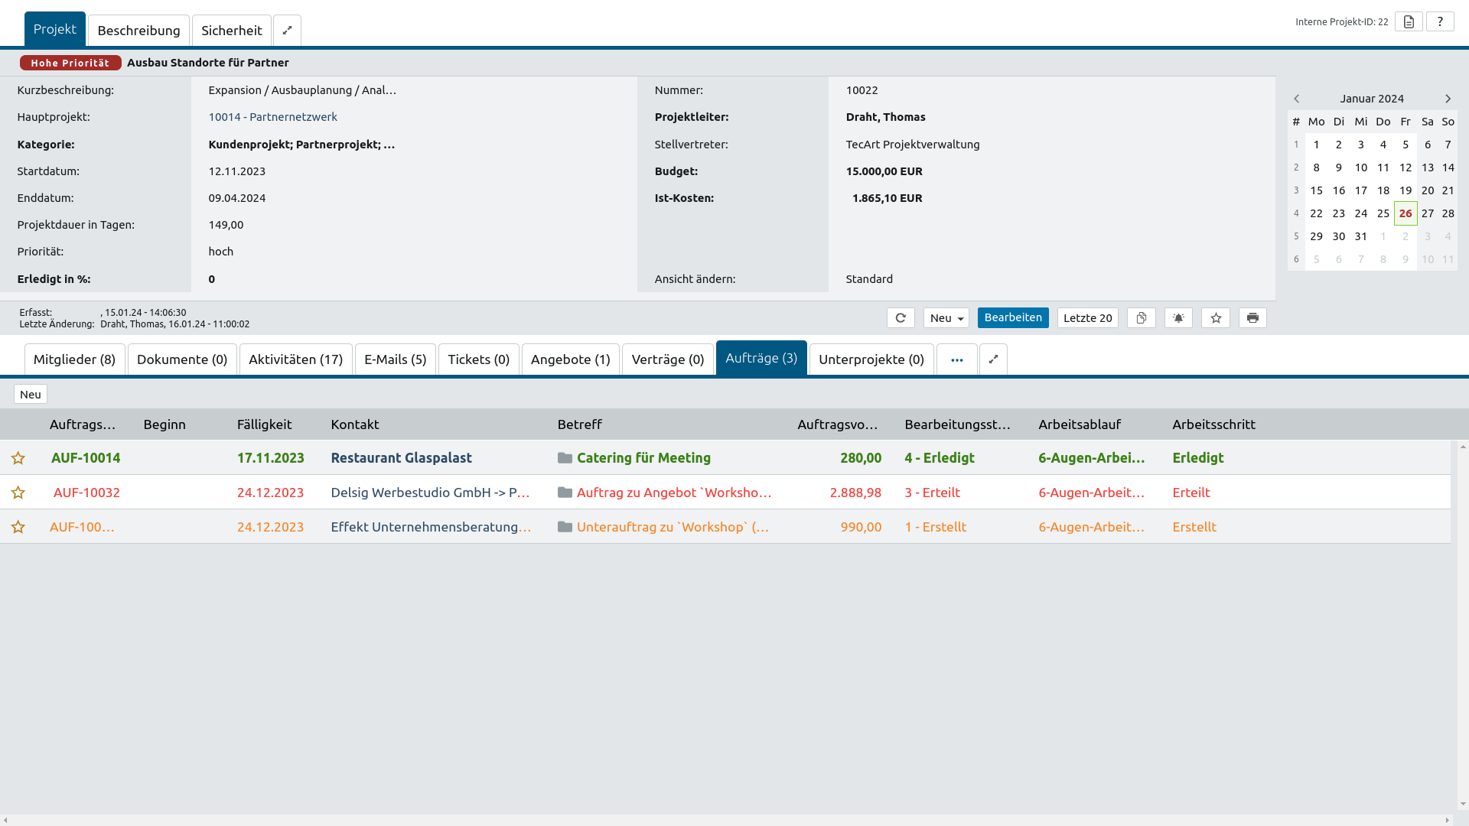This screenshot has height=826, width=1469.
Task: Click the copy project icon
Action: click(x=1141, y=318)
